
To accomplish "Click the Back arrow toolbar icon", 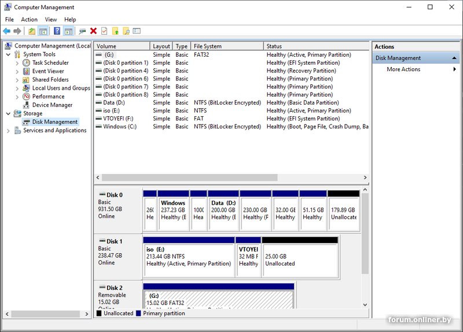I will point(6,31).
